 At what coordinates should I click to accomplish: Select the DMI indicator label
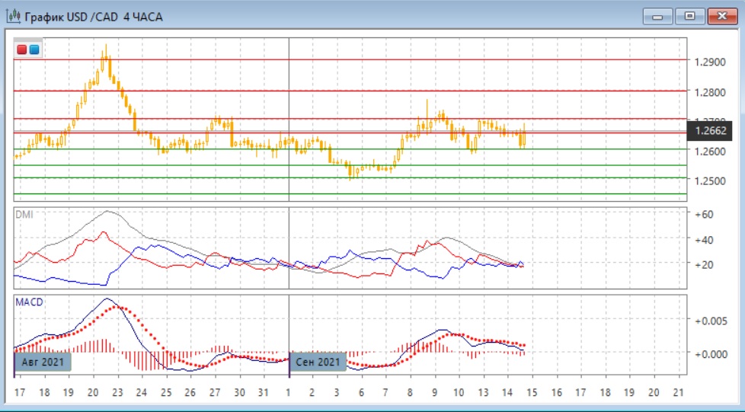pyautogui.click(x=24, y=215)
